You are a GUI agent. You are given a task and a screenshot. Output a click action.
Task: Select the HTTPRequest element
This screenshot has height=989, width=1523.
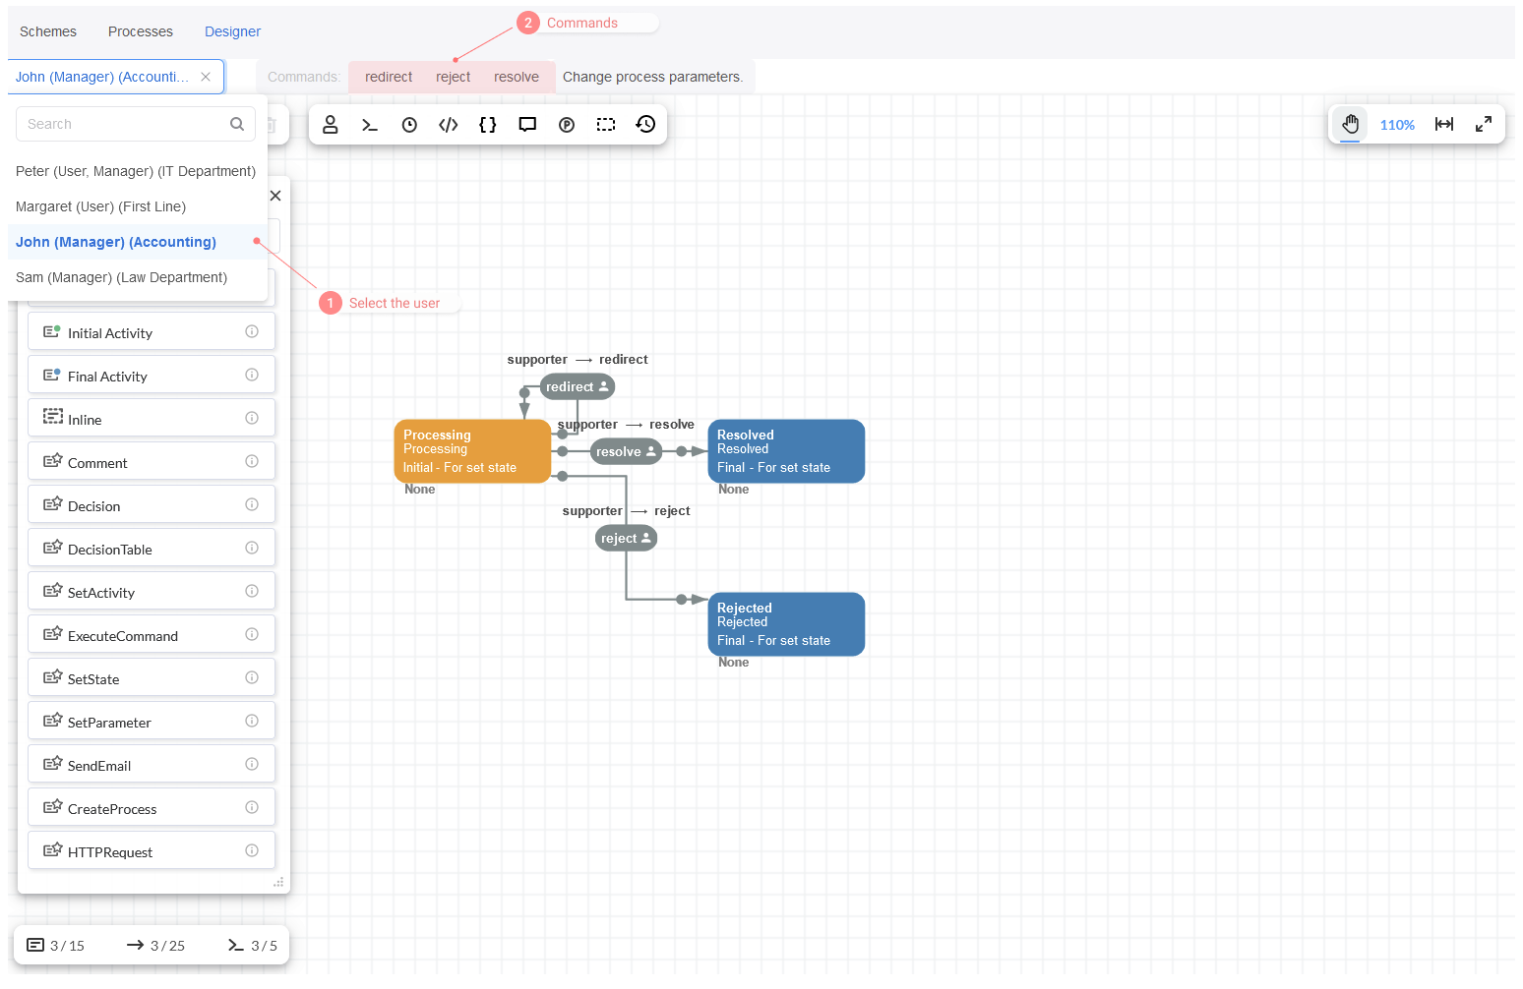[152, 851]
